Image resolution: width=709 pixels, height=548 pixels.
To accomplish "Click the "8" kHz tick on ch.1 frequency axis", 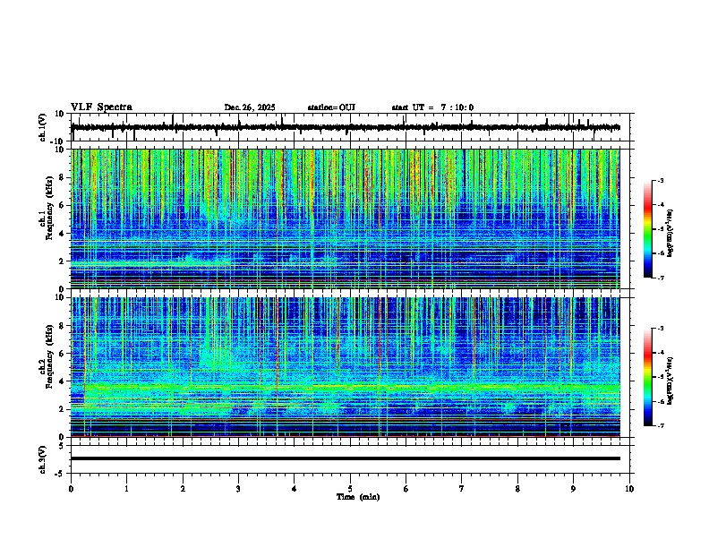I will click(x=62, y=177).
